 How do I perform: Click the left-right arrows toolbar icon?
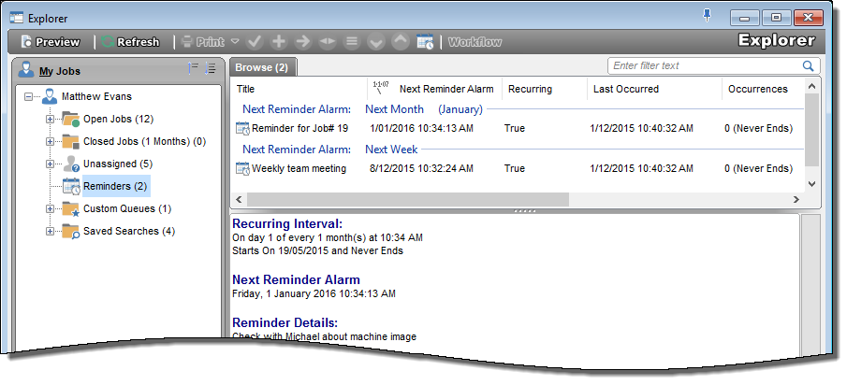328,42
